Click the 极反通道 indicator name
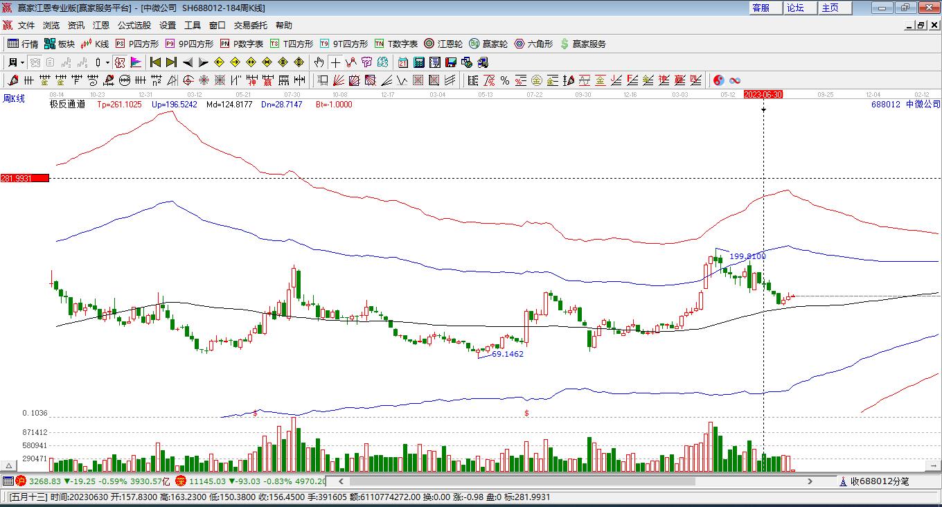 (x=68, y=105)
